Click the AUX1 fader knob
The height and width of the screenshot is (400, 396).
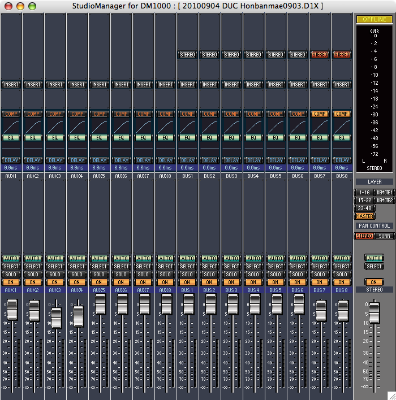coord(12,310)
